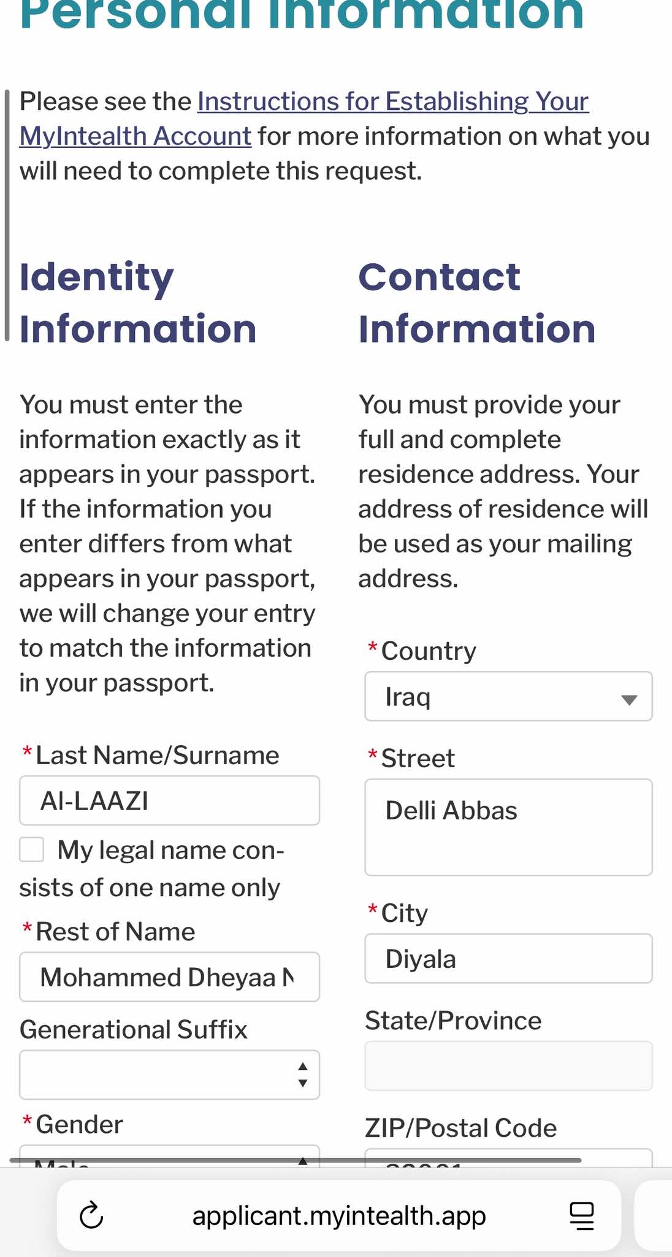Click the Rest of Name field
This screenshot has width=672, height=1257.
(x=169, y=977)
